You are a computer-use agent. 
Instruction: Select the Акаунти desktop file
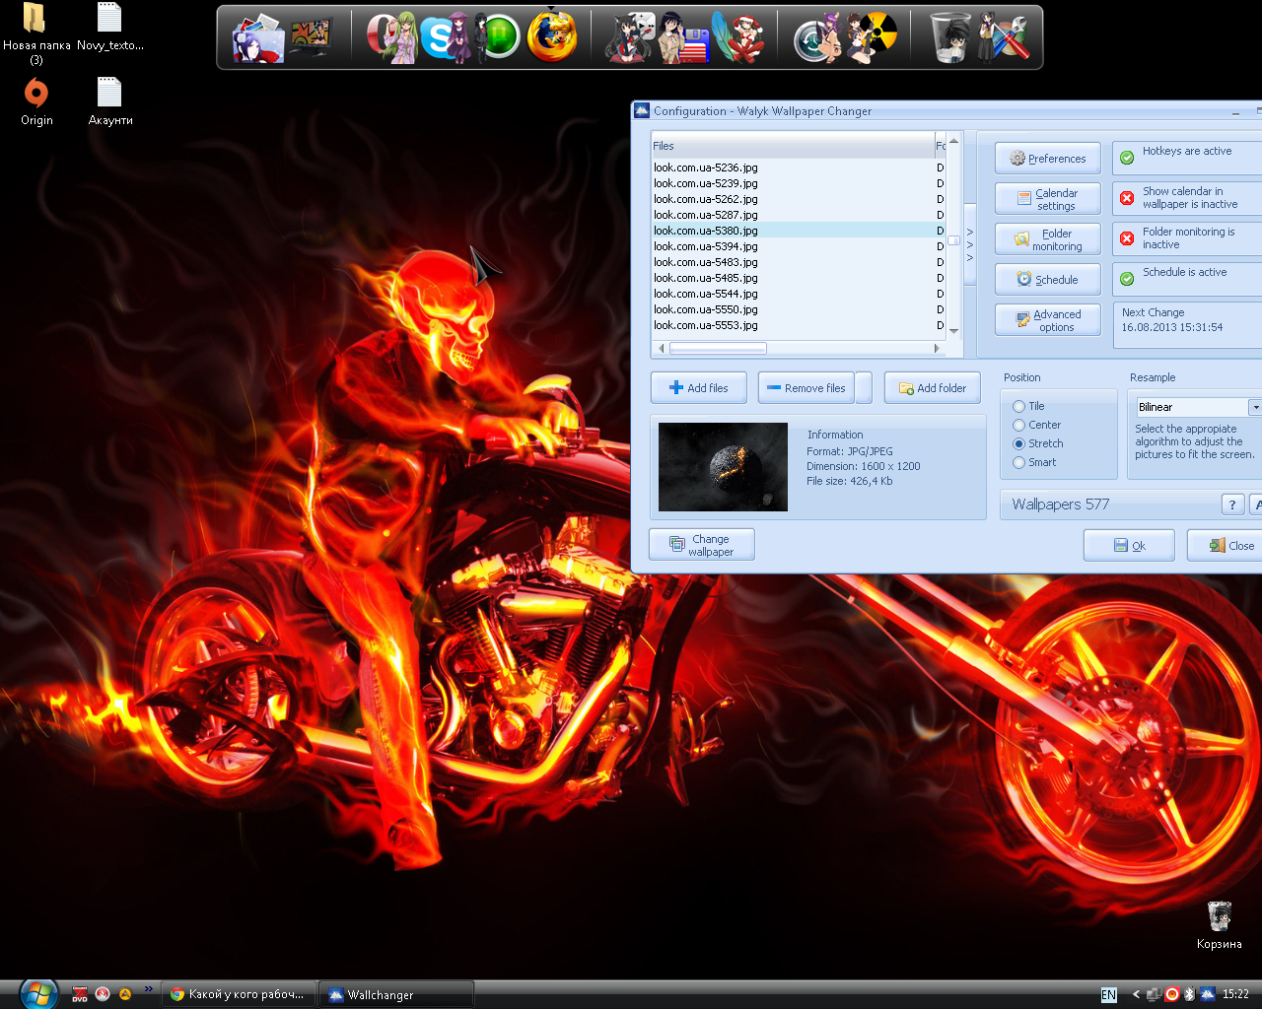click(109, 101)
